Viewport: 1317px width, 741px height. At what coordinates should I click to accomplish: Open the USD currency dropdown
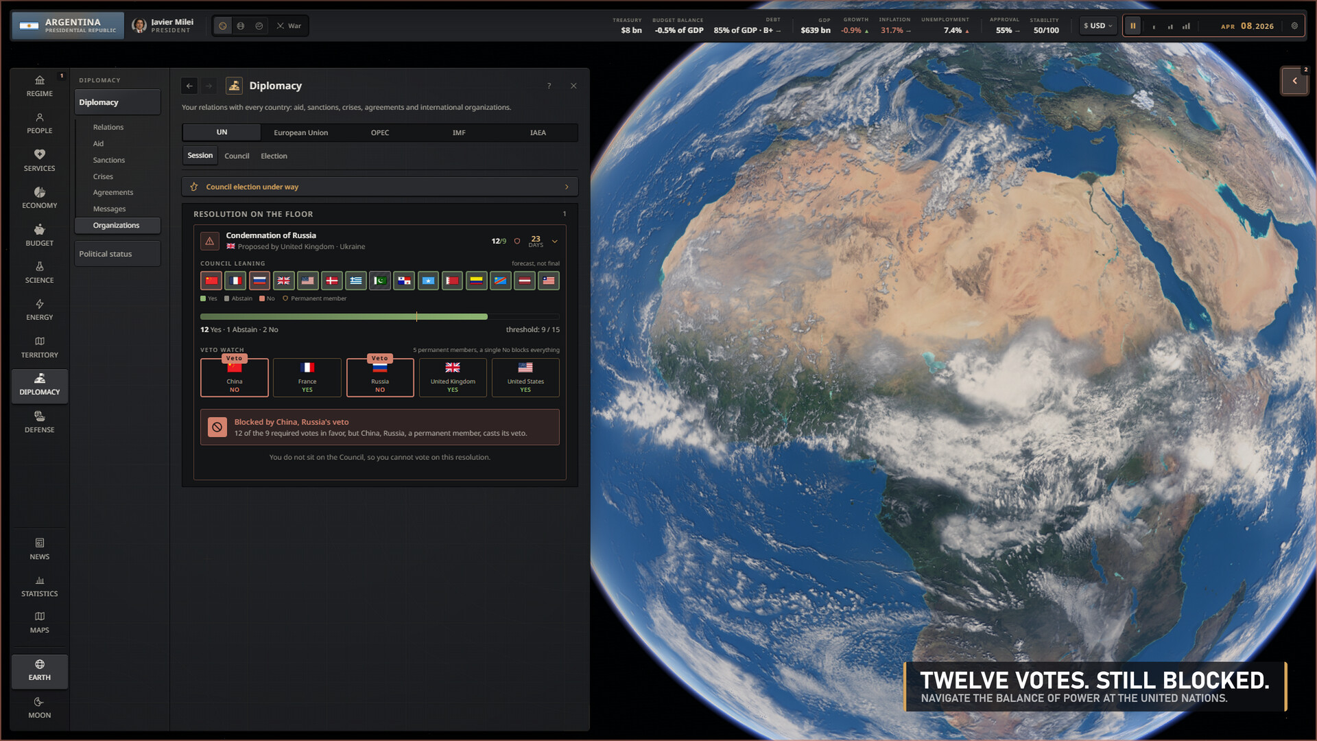(1097, 26)
